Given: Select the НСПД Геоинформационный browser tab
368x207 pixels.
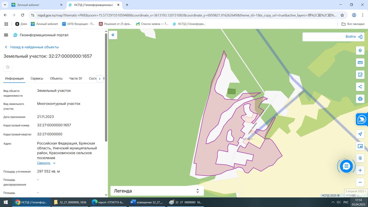Looking at the screenshot, I should coord(94,5).
